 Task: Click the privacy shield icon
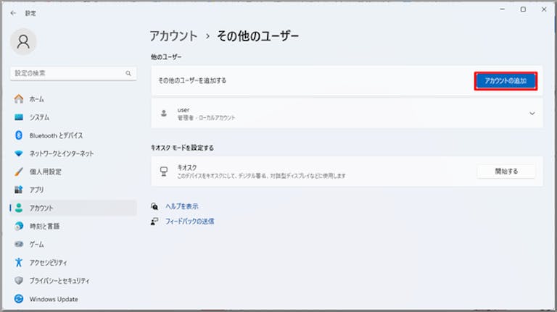(x=19, y=280)
